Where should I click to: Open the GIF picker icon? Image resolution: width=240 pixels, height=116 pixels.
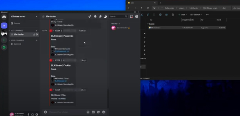pos(93,112)
